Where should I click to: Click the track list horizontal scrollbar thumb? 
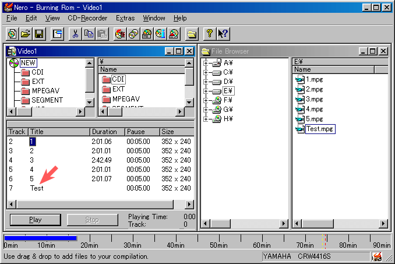pos(95,205)
